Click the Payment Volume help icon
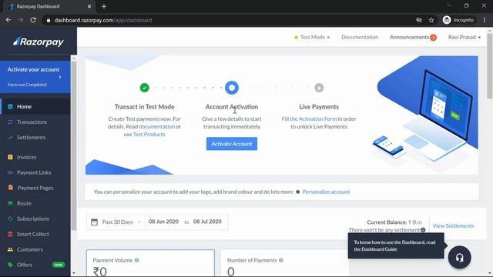The width and height of the screenshot is (493, 277). coord(137,260)
